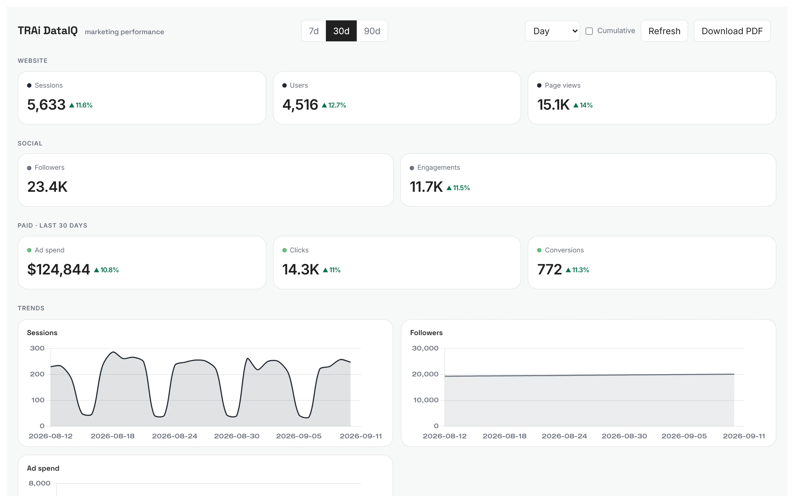Open the Day granularity dropdown
Screen dimensions: 794x496
coord(552,31)
